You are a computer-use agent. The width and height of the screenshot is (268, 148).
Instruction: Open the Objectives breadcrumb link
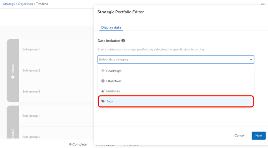point(26,4)
